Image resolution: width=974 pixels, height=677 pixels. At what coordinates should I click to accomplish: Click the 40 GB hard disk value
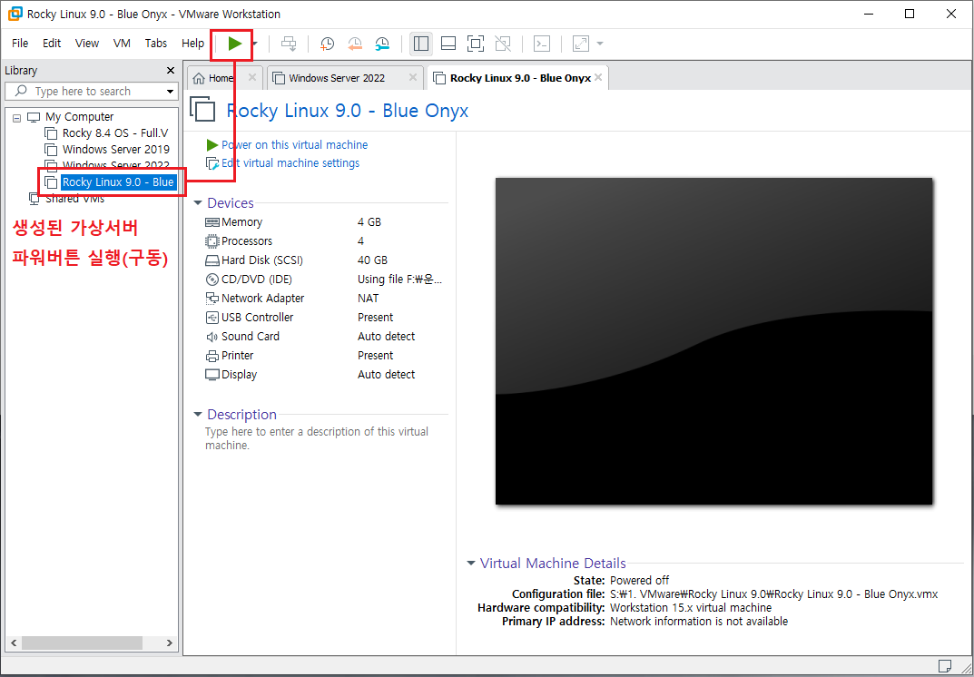373,260
